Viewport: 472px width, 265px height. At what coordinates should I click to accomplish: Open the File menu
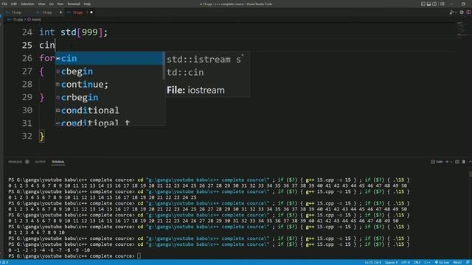point(4,4)
